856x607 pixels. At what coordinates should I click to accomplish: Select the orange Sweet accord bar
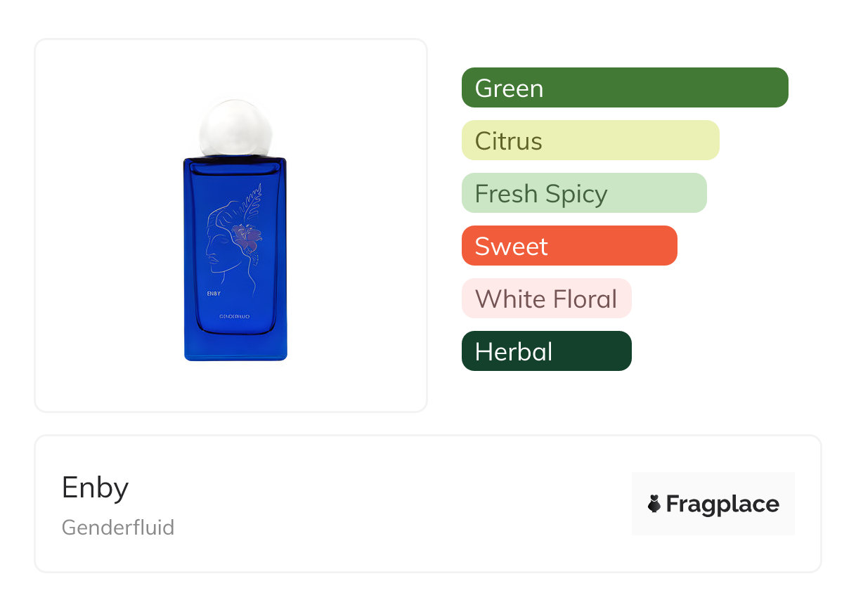click(x=569, y=246)
